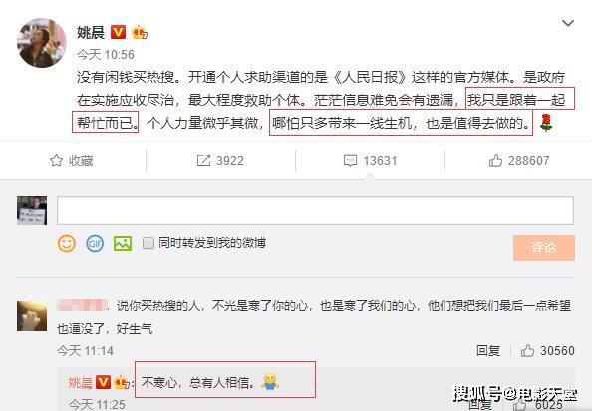Viewport: 592px width, 411px height.
Task: Expand the post options chevron at top right
Action: [568, 23]
